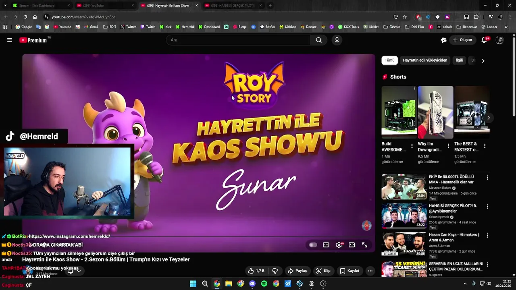The height and width of the screenshot is (290, 516).
Task: Select the İlgili filter chip
Action: (459, 60)
